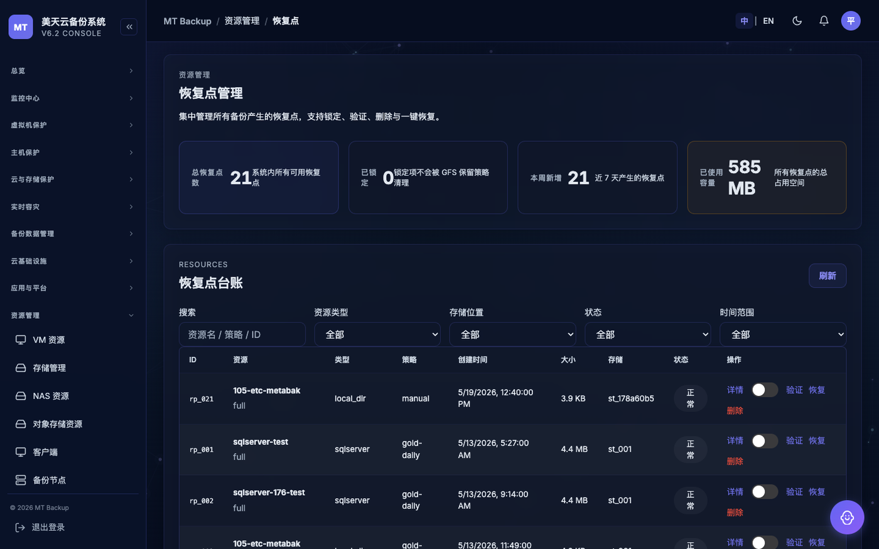Open 对象存储资源 menu item
879x549 pixels.
73,424
